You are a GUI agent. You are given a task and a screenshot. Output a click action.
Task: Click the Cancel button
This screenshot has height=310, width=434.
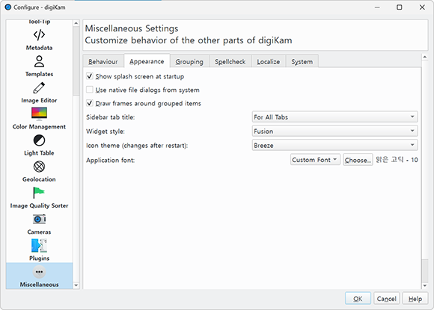(x=386, y=299)
